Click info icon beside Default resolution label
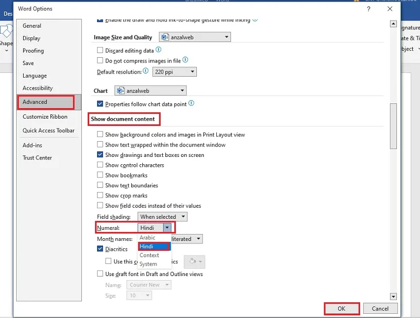Viewport: 420px width, 318px height. click(145, 71)
